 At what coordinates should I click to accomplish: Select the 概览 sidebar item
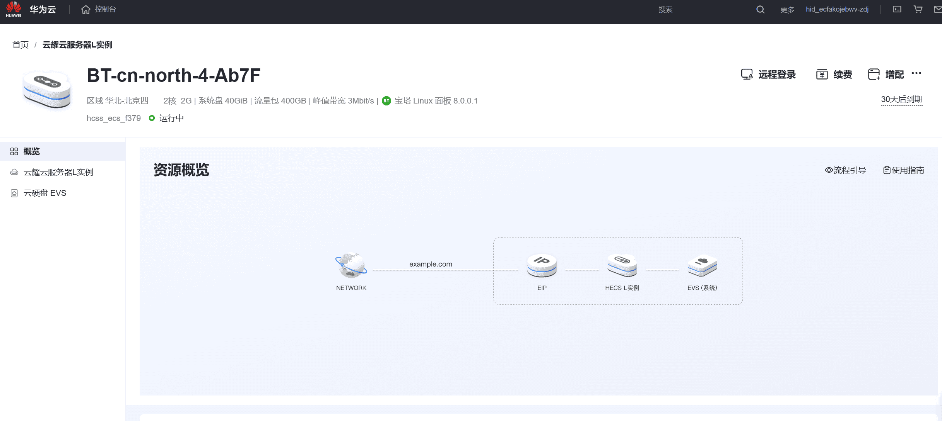[32, 151]
